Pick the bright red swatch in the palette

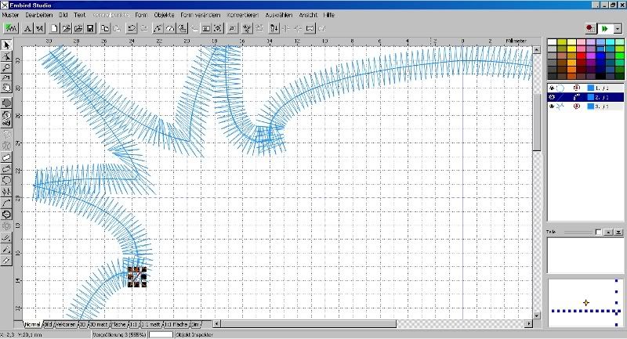581,56
